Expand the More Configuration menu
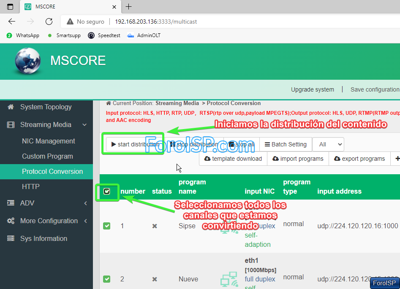The image size is (400, 289). click(49, 221)
